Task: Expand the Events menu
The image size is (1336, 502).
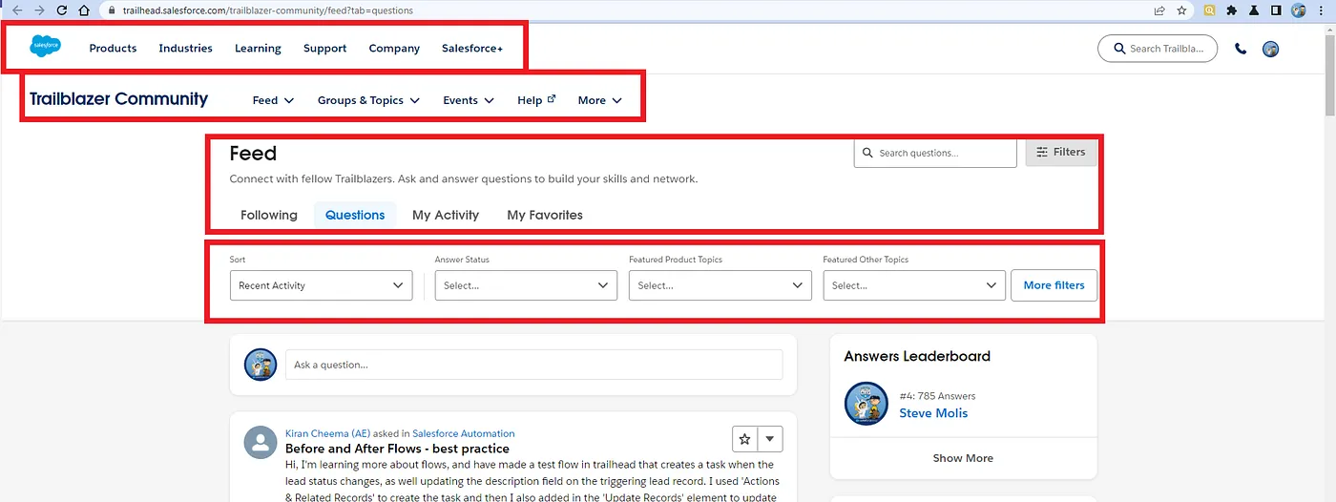Action: click(469, 100)
